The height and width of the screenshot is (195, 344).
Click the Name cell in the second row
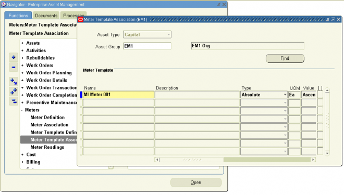click(118, 102)
